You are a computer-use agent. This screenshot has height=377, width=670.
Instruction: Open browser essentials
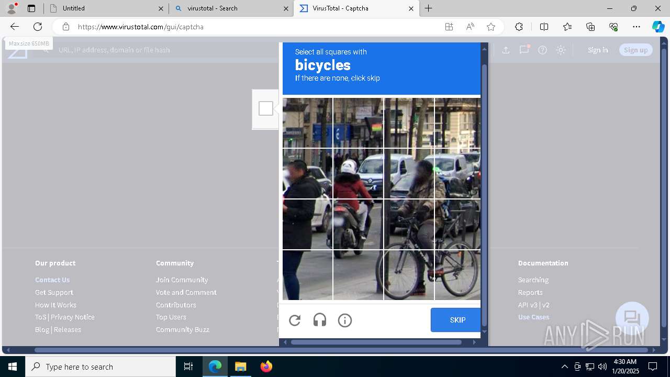coord(613,27)
